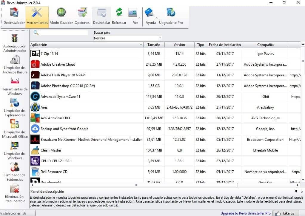Switch to the Desinstalador tab
The height and width of the screenshot is (216, 305).
pyautogui.click(x=14, y=17)
